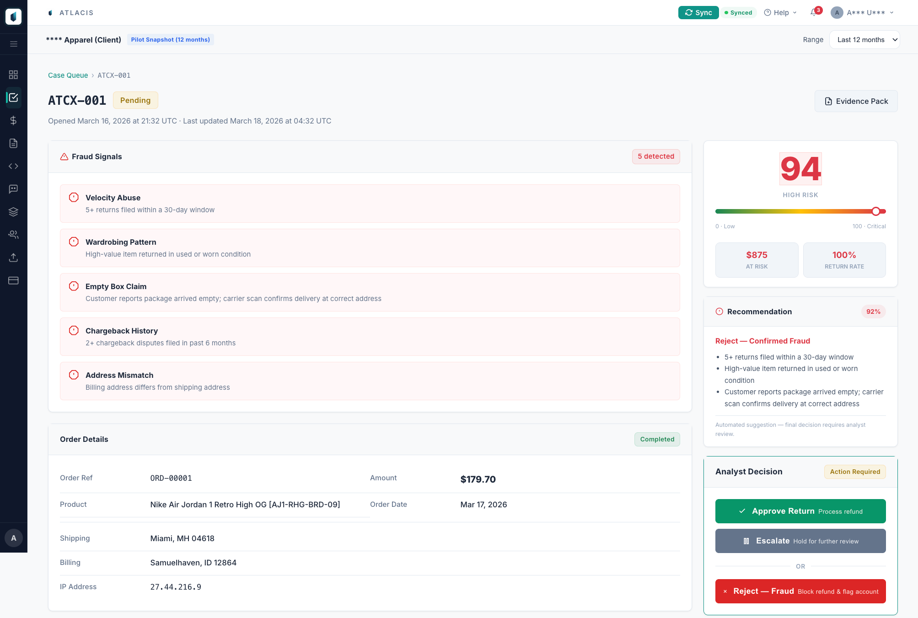Click the ATCX-001 case title
Screen dimensions: 918x618
point(77,100)
